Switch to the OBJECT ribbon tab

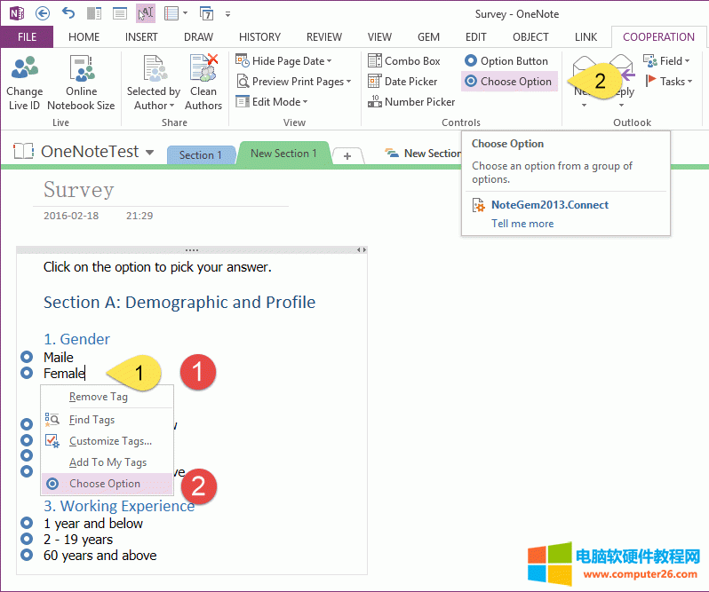(x=530, y=37)
